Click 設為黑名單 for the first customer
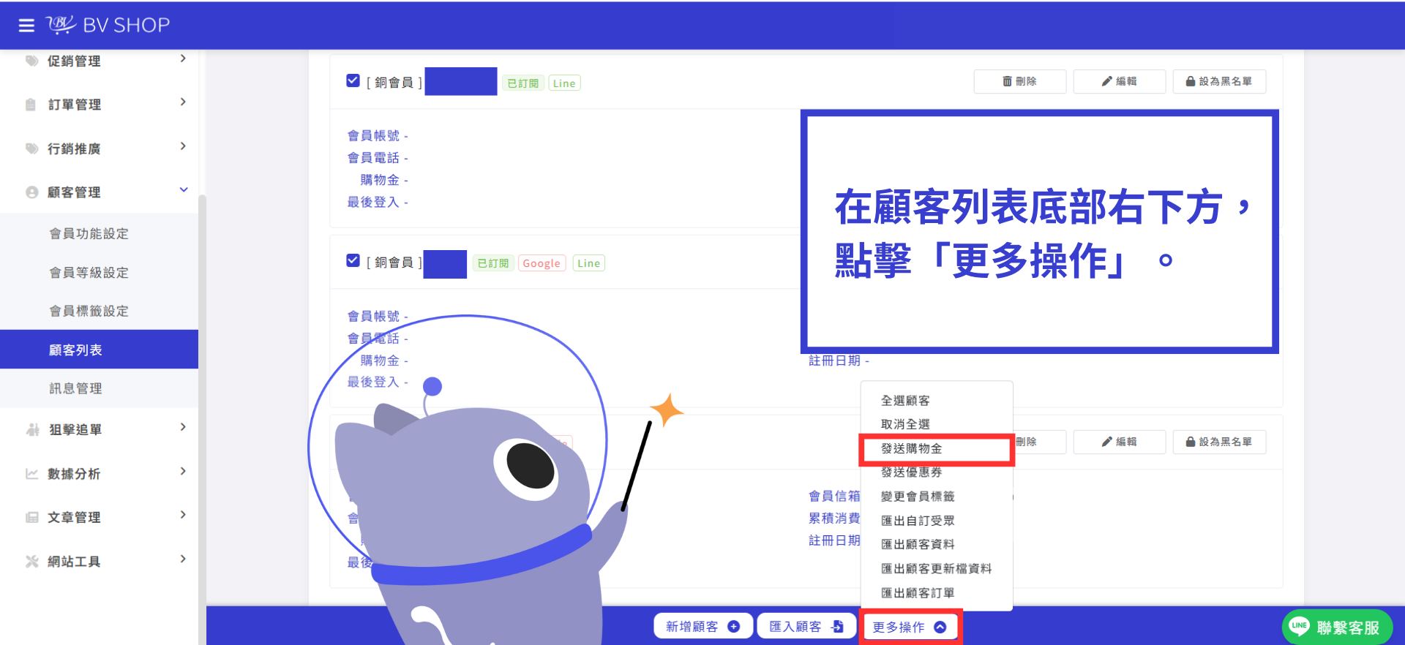This screenshot has width=1405, height=645. (1219, 81)
